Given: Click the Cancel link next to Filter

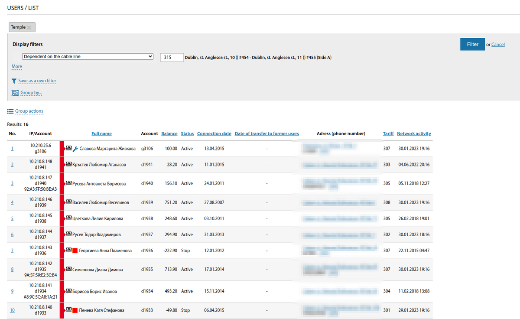Looking at the screenshot, I should (498, 45).
